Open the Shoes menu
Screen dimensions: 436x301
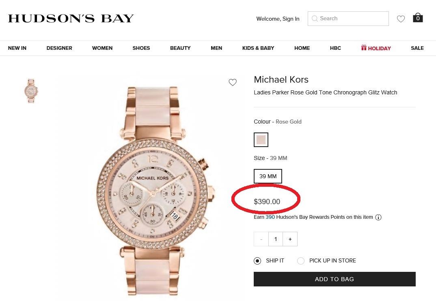pyautogui.click(x=141, y=48)
